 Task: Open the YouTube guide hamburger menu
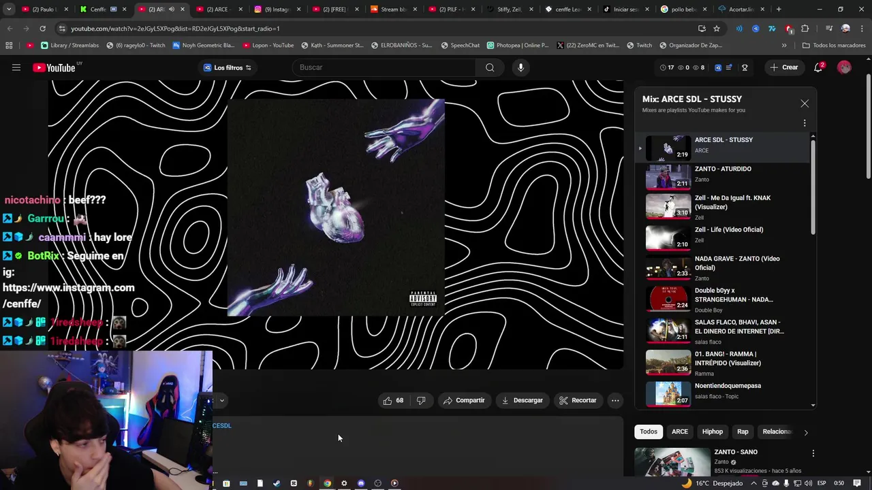pyautogui.click(x=16, y=67)
